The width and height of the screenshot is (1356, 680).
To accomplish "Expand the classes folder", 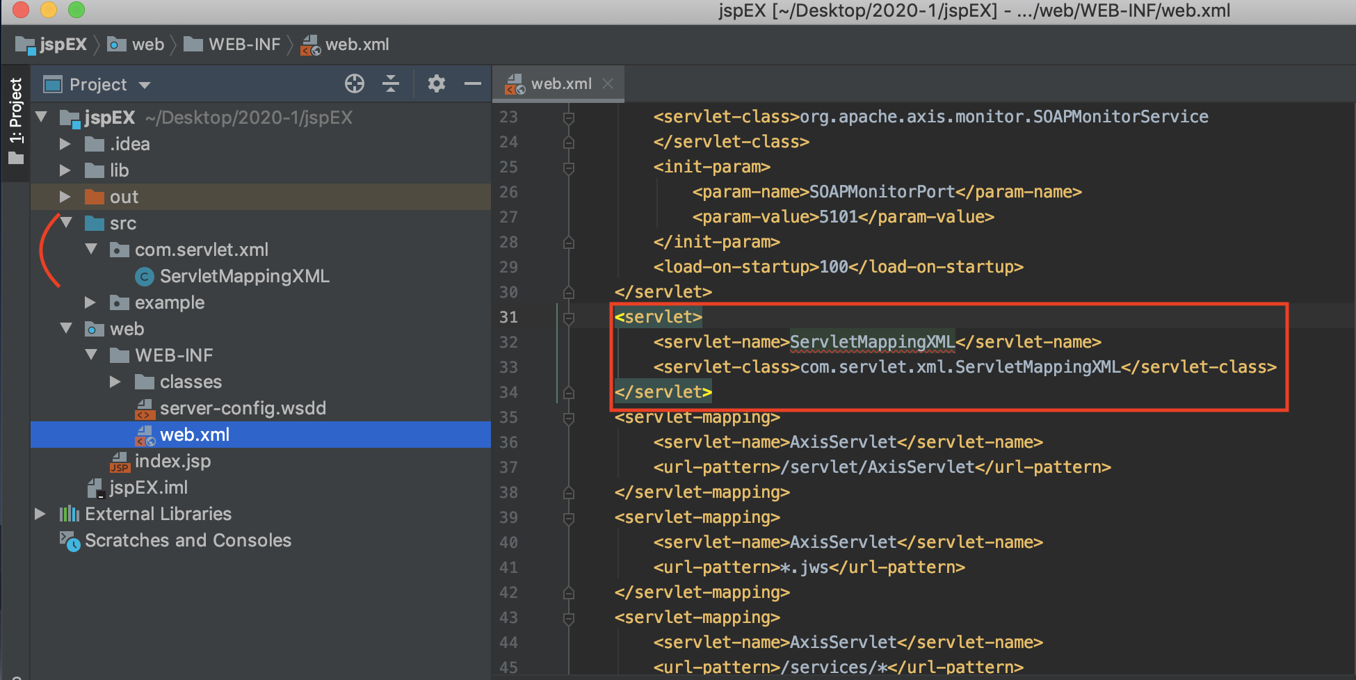I will [x=115, y=382].
